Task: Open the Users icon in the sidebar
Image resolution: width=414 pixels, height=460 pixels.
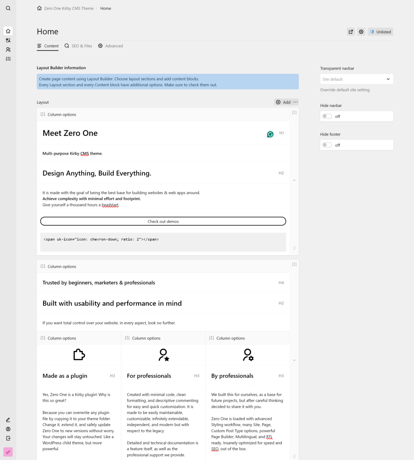Action: [8, 49]
